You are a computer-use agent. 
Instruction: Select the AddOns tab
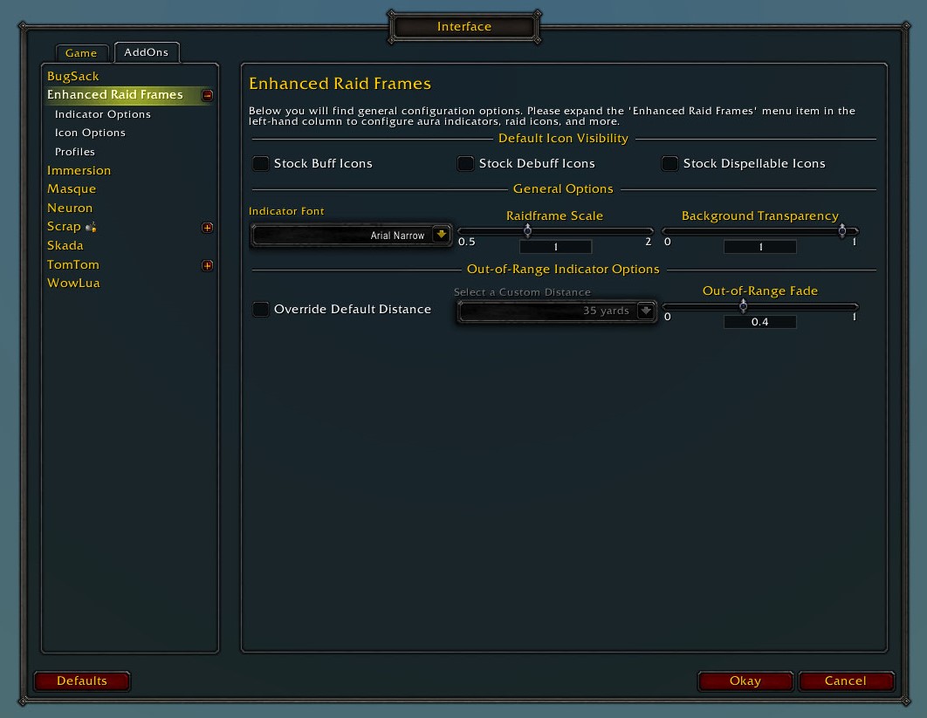coord(146,52)
